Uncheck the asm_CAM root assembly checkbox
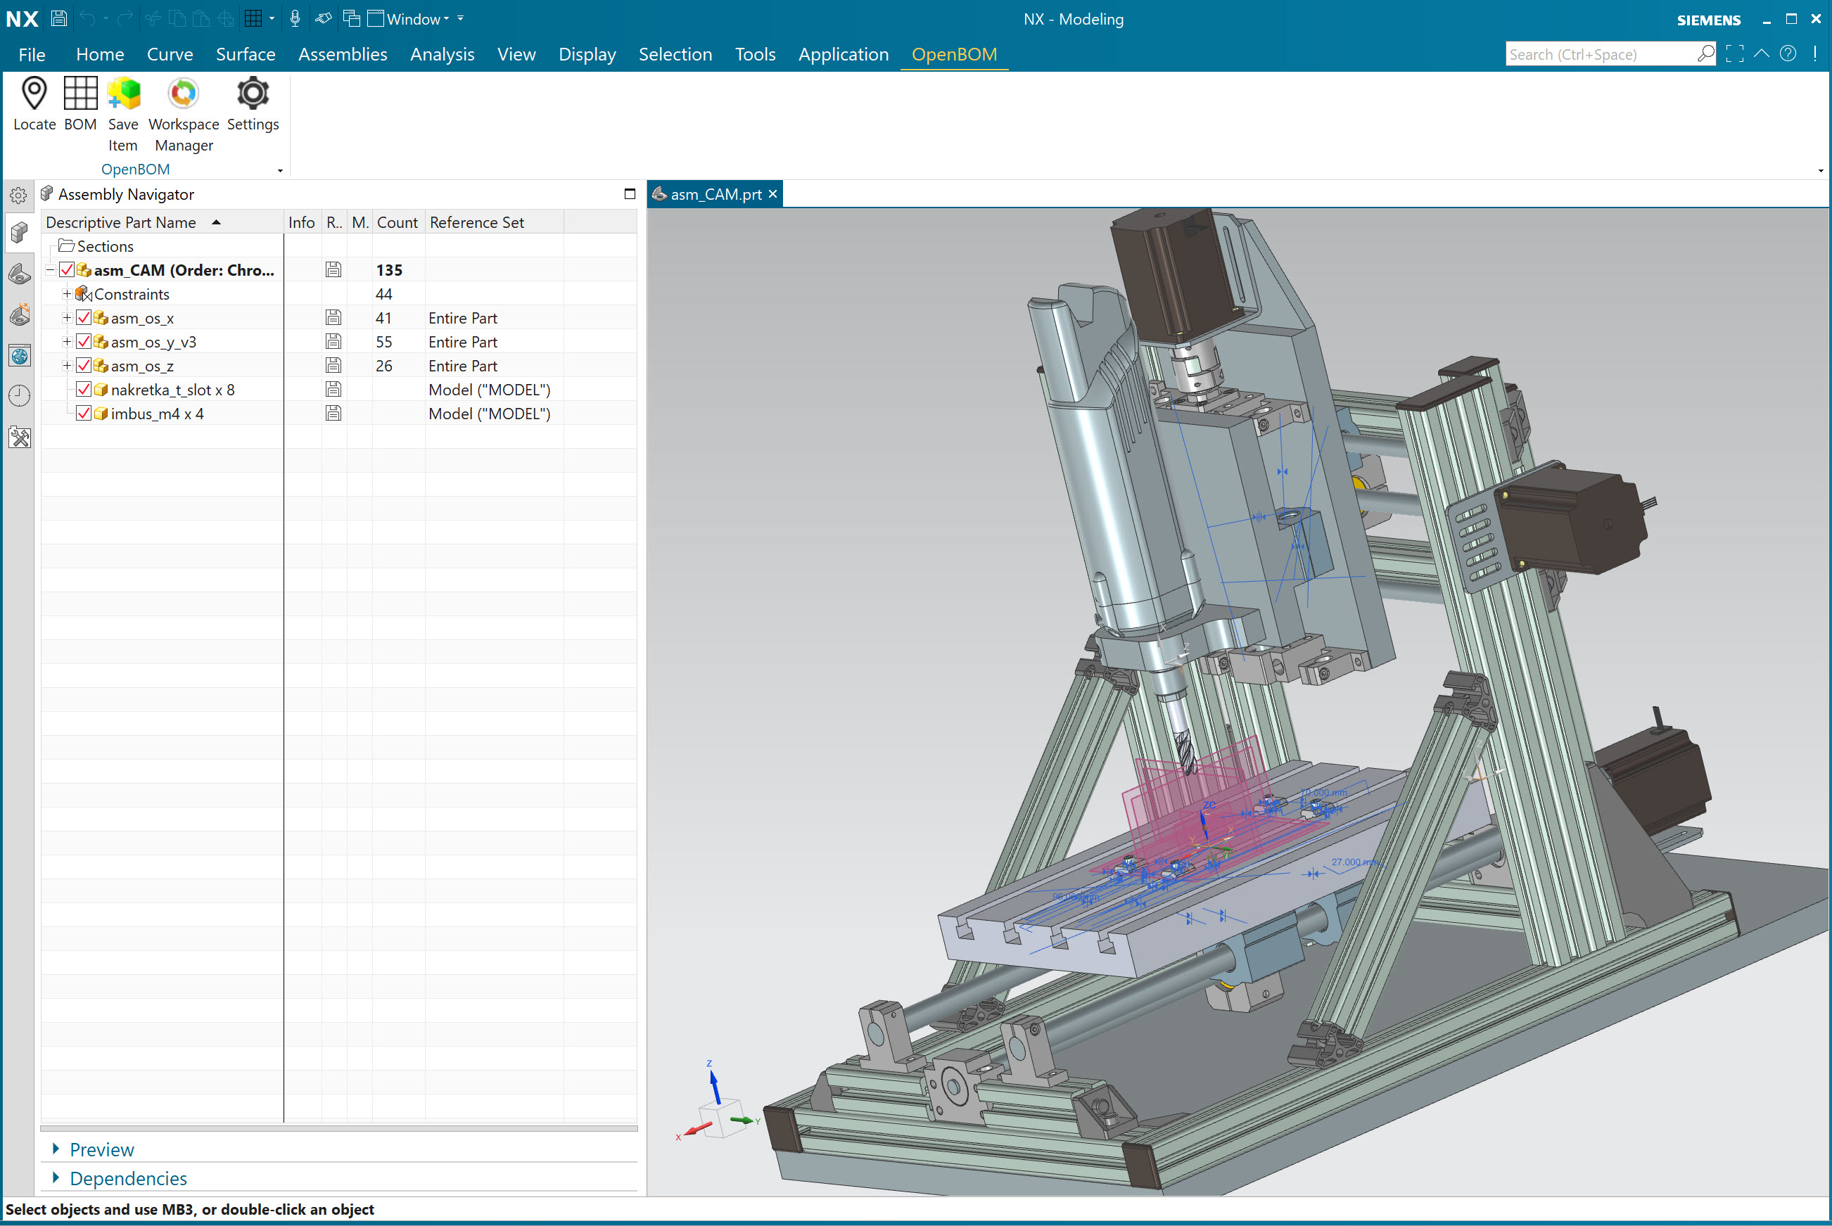The height and width of the screenshot is (1226, 1832). click(68, 270)
